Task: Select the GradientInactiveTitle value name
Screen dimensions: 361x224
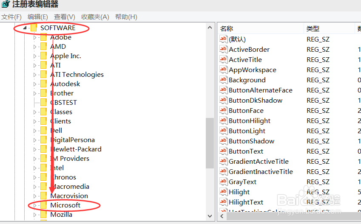Action: pos(261,171)
